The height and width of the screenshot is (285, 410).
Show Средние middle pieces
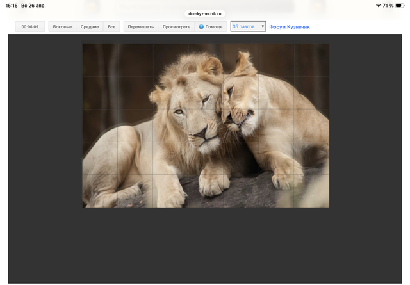coord(90,27)
